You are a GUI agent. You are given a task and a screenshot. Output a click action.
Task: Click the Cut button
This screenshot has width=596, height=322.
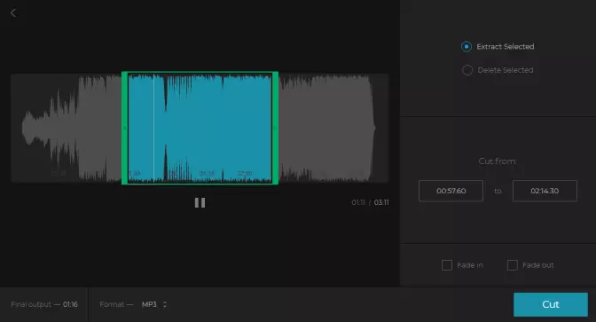coord(551,304)
